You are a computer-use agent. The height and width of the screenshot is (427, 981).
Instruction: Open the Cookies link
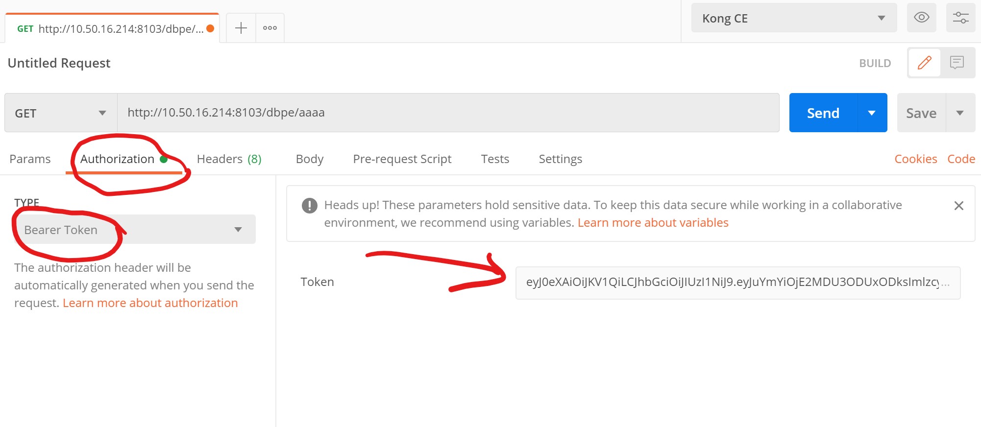pyautogui.click(x=915, y=159)
